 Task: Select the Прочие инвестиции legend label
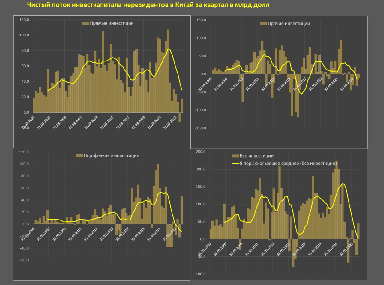tap(289, 23)
